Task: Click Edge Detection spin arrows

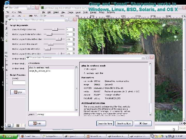Action: [x=74, y=29]
